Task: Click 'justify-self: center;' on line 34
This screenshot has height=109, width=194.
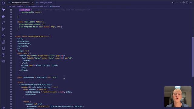Action: tap(32, 12)
